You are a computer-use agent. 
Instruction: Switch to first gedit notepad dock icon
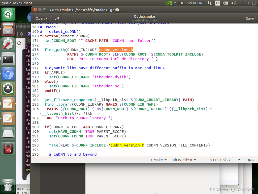click(x=8, y=104)
